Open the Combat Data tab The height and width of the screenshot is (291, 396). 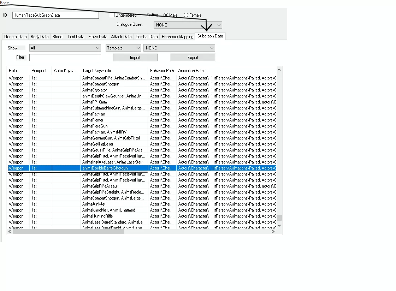pos(147,37)
